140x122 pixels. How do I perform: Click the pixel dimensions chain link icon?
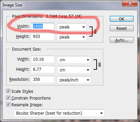point(95,32)
